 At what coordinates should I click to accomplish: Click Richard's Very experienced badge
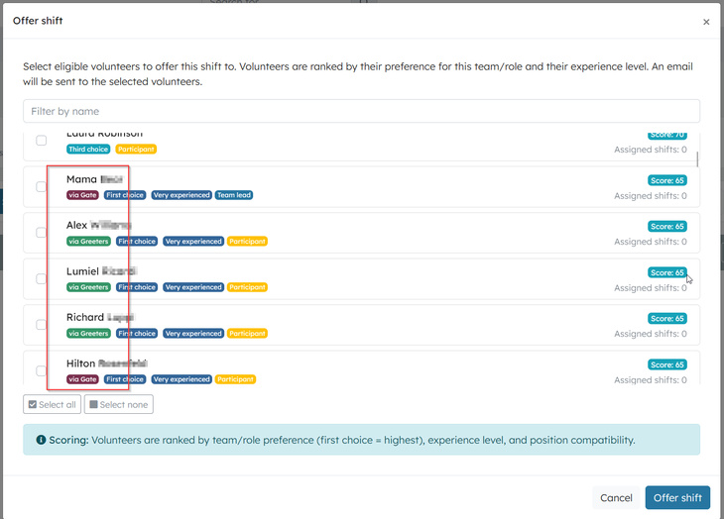click(187, 334)
